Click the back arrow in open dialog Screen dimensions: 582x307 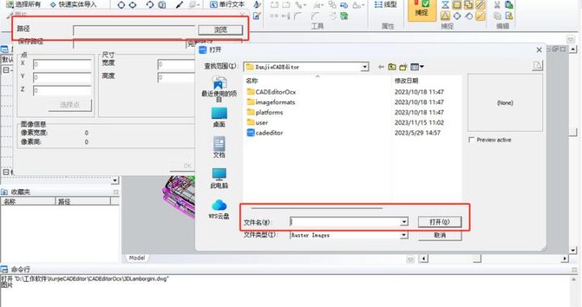tap(381, 67)
